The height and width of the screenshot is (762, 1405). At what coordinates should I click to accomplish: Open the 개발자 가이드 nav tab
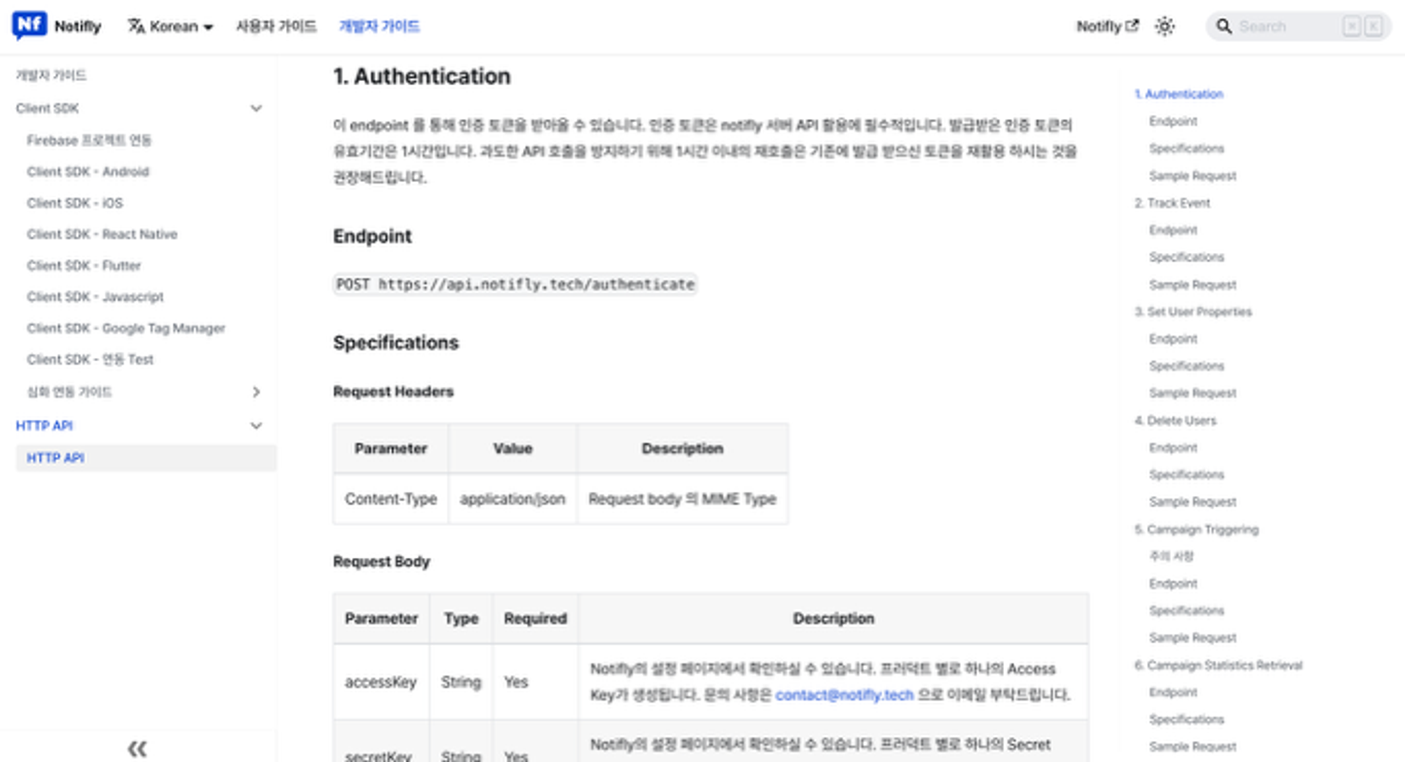pos(379,26)
